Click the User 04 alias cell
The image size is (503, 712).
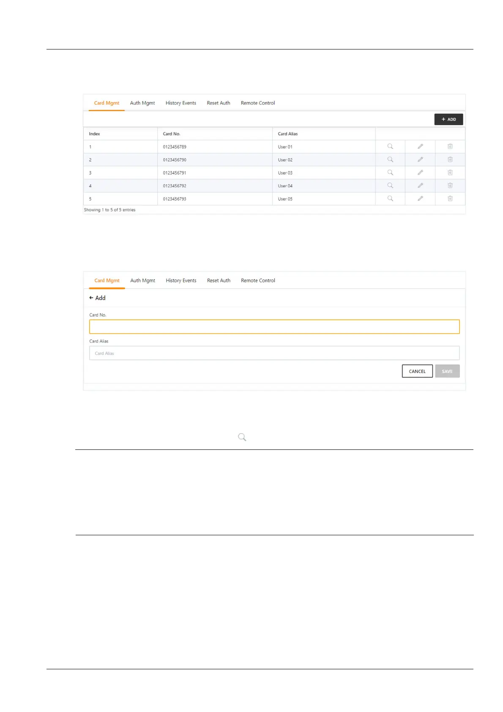click(324, 186)
